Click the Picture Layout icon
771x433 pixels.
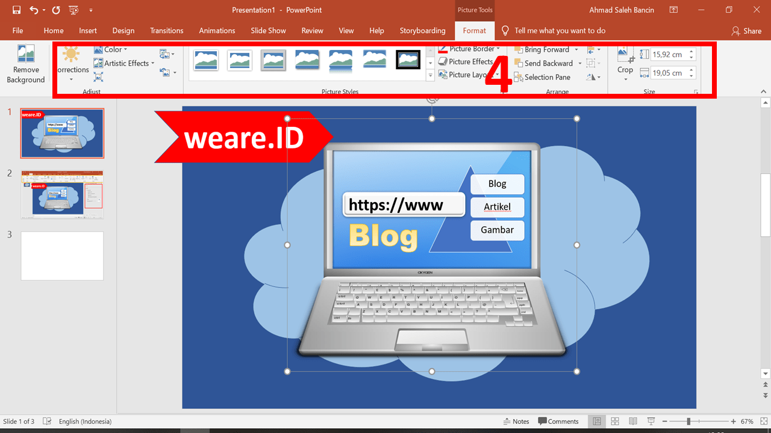[x=443, y=75]
